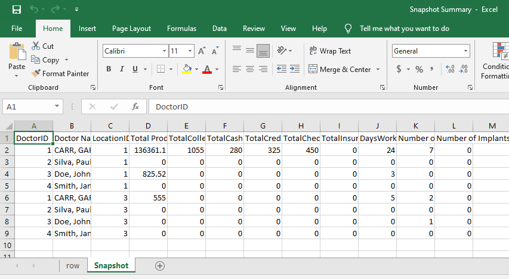Expand the General number format dropdown

tap(465, 51)
